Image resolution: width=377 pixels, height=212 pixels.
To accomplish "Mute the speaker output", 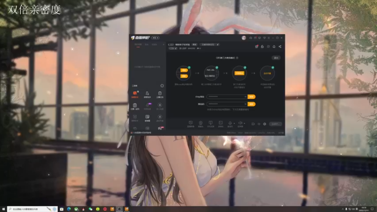I will [x=240, y=124].
